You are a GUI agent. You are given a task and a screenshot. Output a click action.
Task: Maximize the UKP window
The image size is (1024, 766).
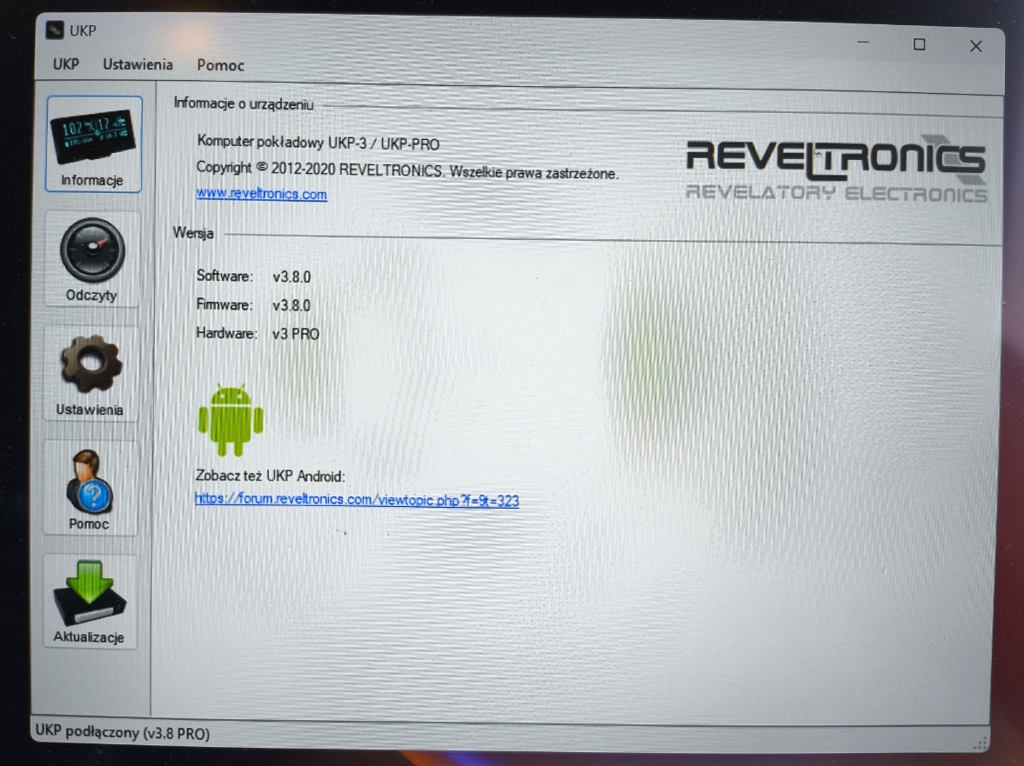(920, 44)
